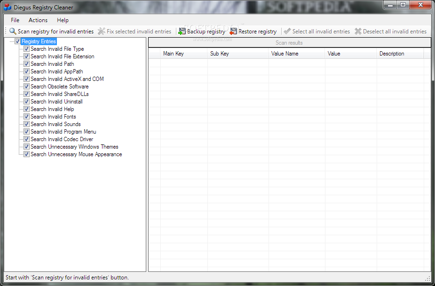This screenshot has width=435, height=286.
Task: Select Search Unnecessary Mouse Appearance label
Action: pyautogui.click(x=76, y=154)
